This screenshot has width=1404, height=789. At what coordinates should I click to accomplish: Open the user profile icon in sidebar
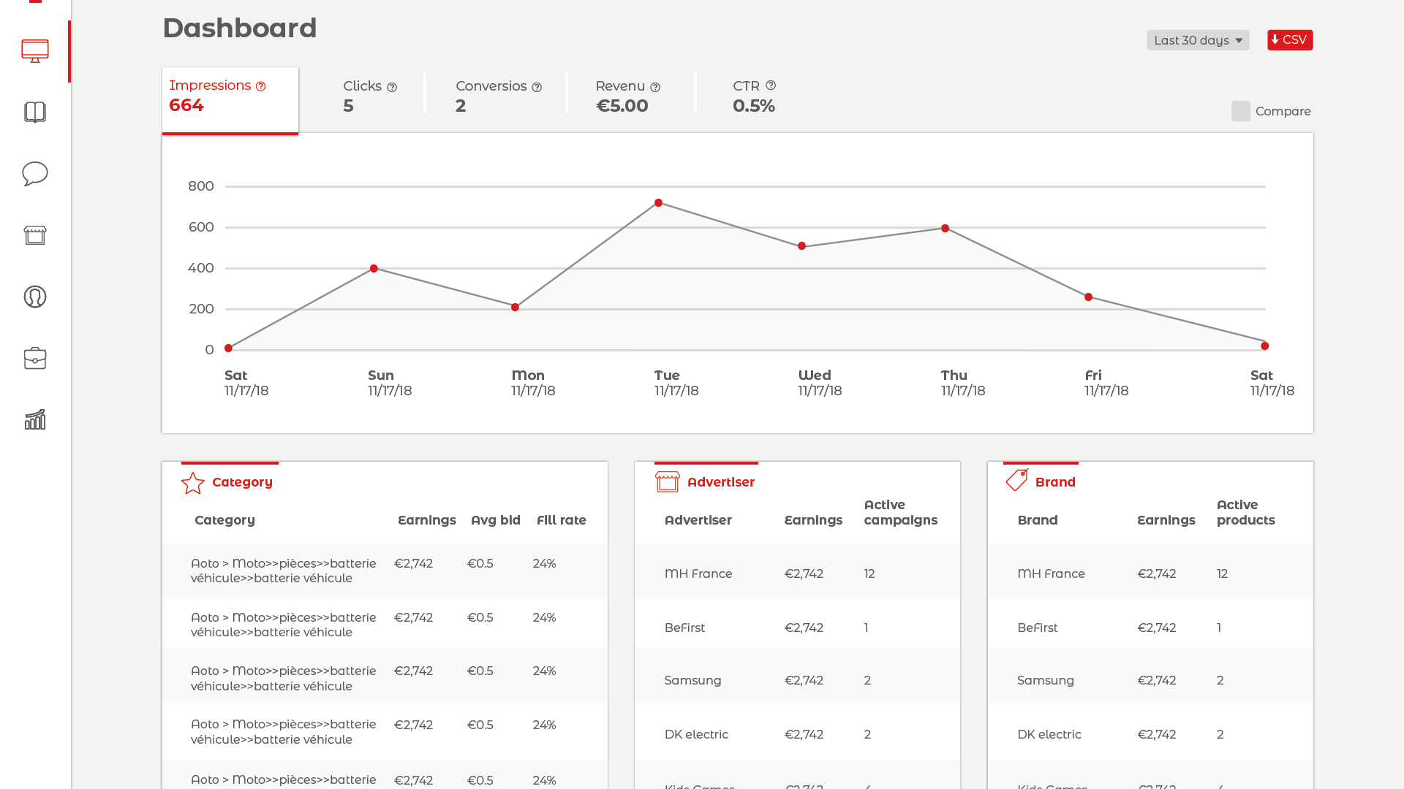tap(35, 297)
